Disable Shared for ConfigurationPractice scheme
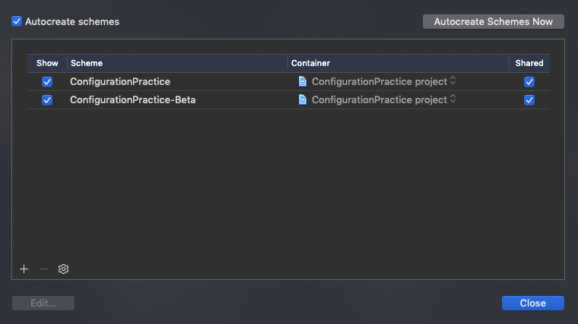 pos(529,81)
